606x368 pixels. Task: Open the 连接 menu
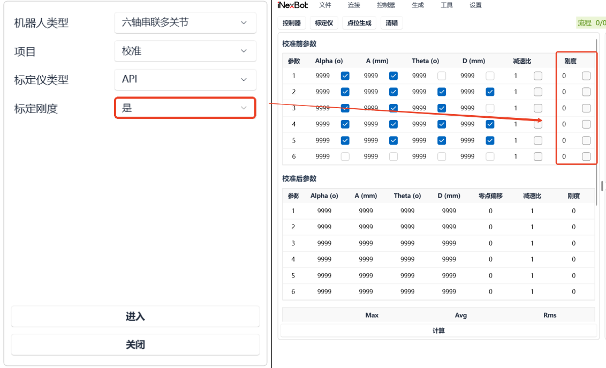(x=354, y=5)
